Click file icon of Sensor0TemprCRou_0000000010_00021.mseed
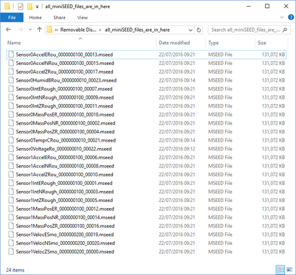 click(x=11, y=140)
